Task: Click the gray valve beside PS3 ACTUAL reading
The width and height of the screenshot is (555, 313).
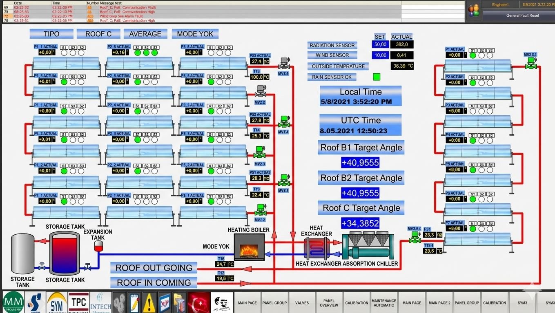Action: click(x=284, y=63)
